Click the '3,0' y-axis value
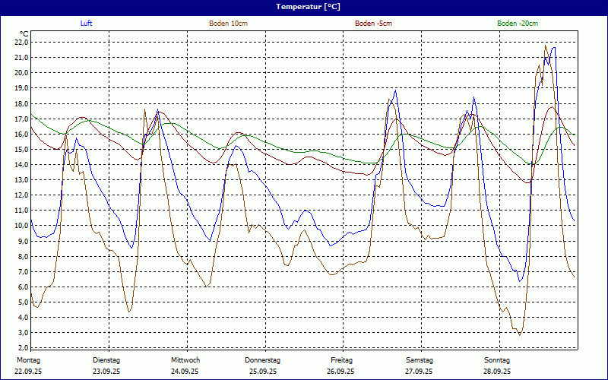Image resolution: width=608 pixels, height=380 pixels. (24, 333)
